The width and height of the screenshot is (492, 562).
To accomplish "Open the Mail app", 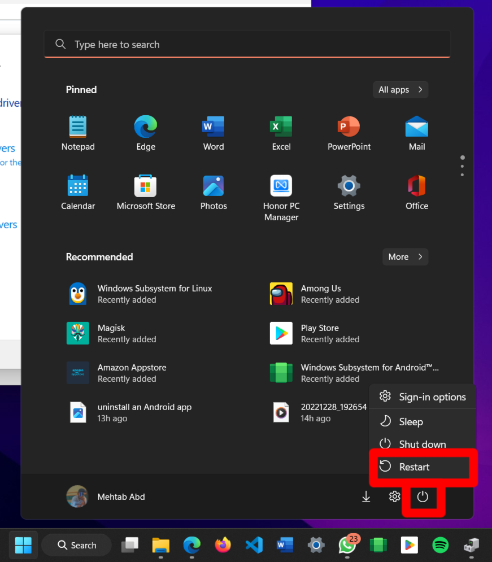I will pos(417,133).
